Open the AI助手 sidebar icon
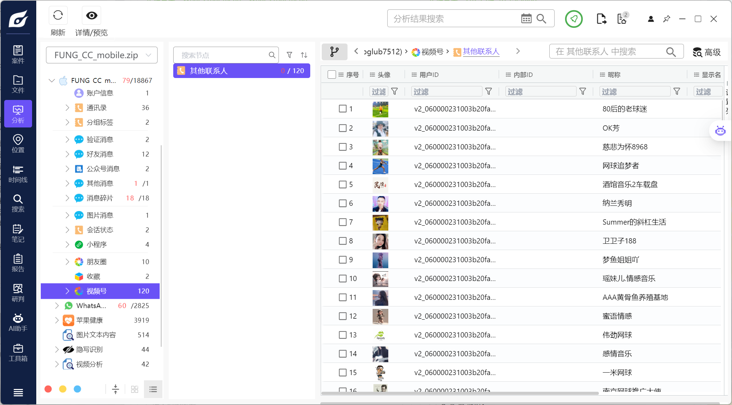This screenshot has width=732, height=405. [18, 322]
